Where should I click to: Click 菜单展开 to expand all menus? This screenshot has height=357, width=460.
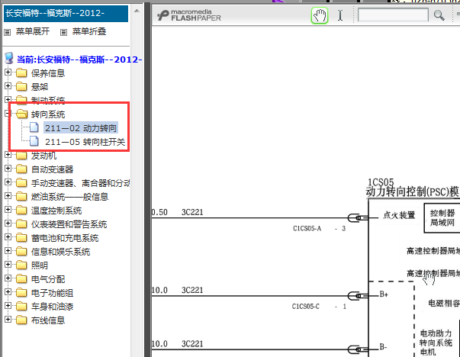click(x=33, y=31)
